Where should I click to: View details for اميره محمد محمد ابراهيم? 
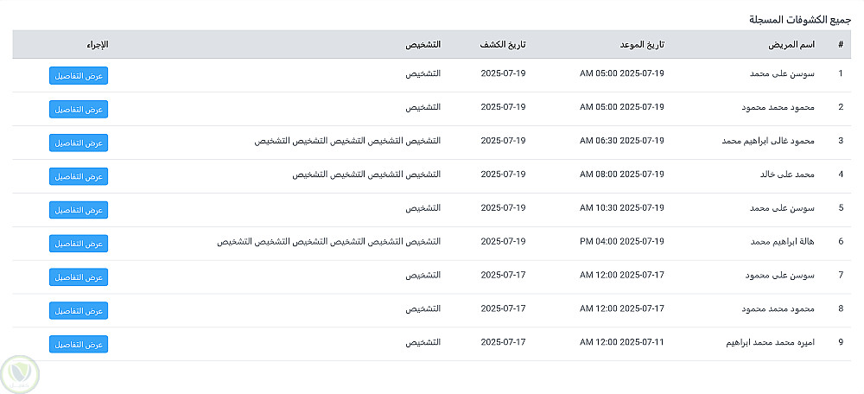(79, 344)
